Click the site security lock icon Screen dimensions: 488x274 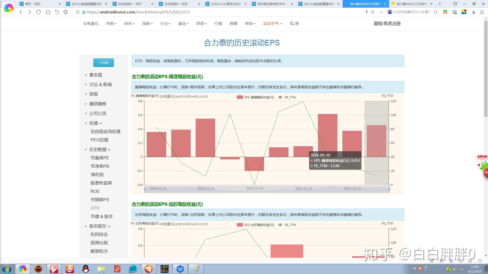(83, 12)
